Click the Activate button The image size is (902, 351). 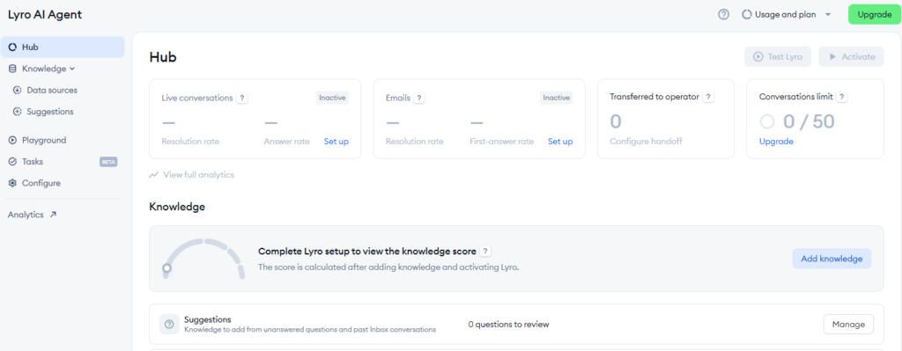point(852,57)
